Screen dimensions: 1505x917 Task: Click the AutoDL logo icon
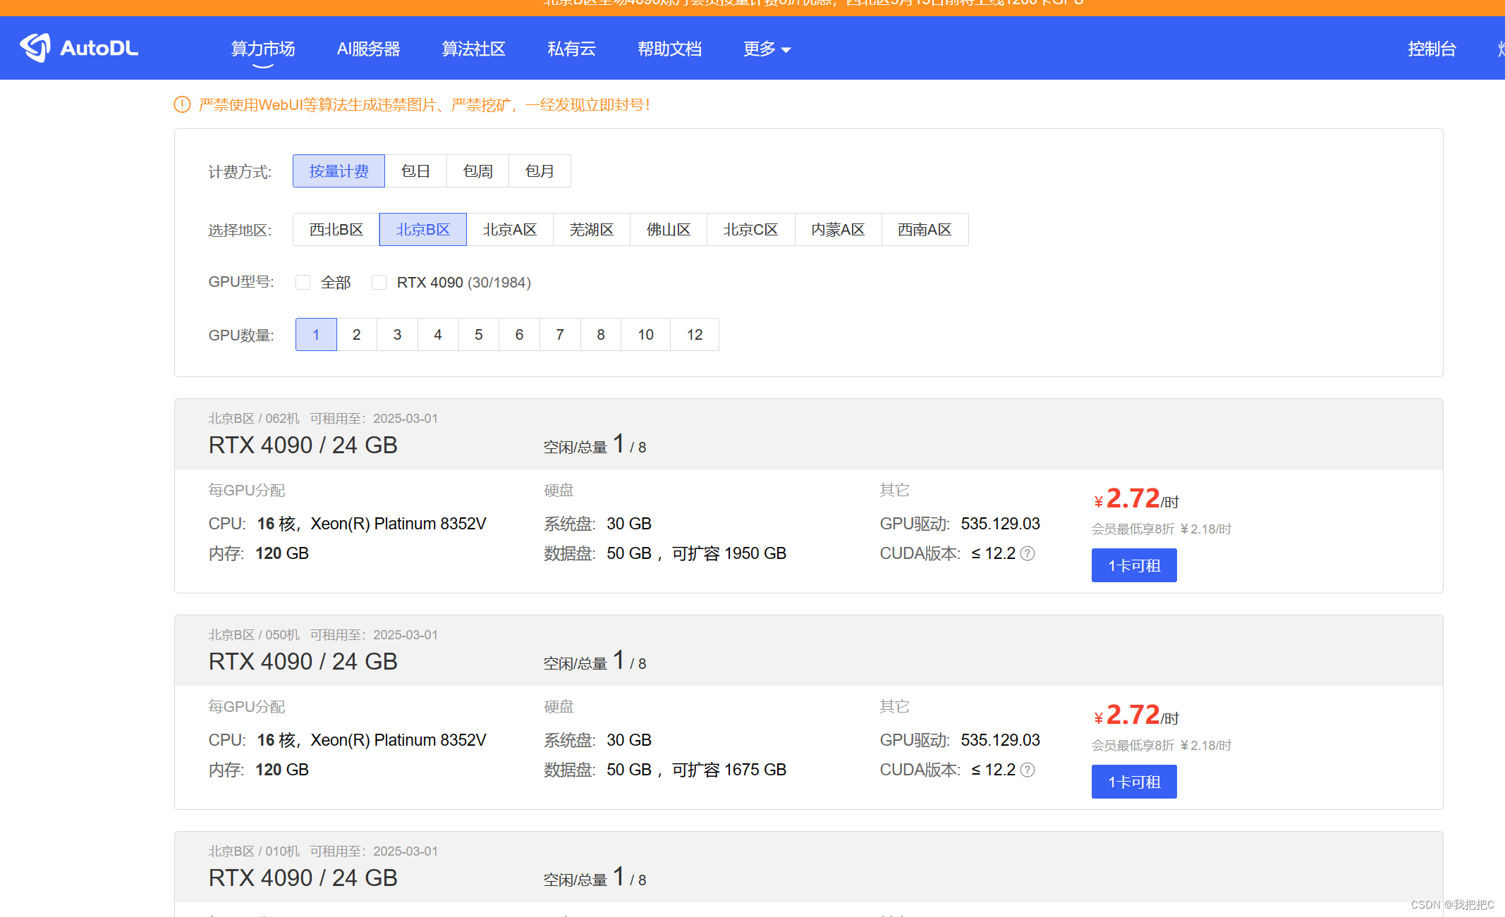coord(35,48)
